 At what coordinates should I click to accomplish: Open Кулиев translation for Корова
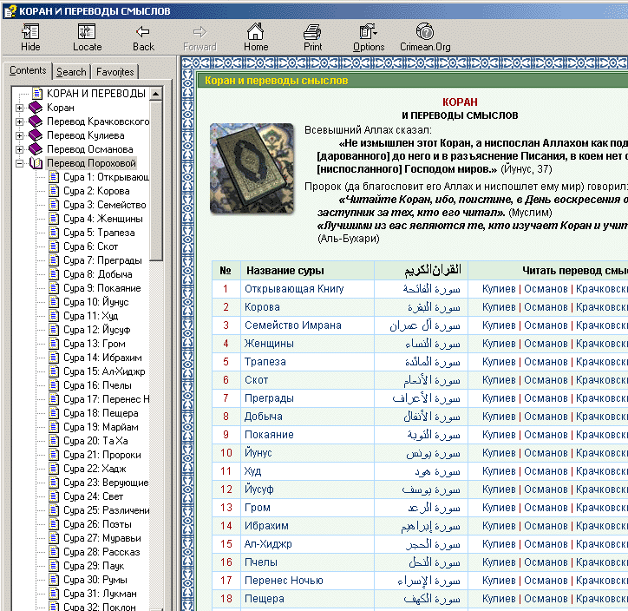(499, 307)
